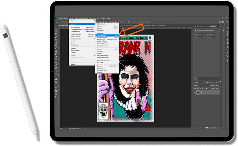
Task: Open the Character panel A icon
Action: pos(227,32)
